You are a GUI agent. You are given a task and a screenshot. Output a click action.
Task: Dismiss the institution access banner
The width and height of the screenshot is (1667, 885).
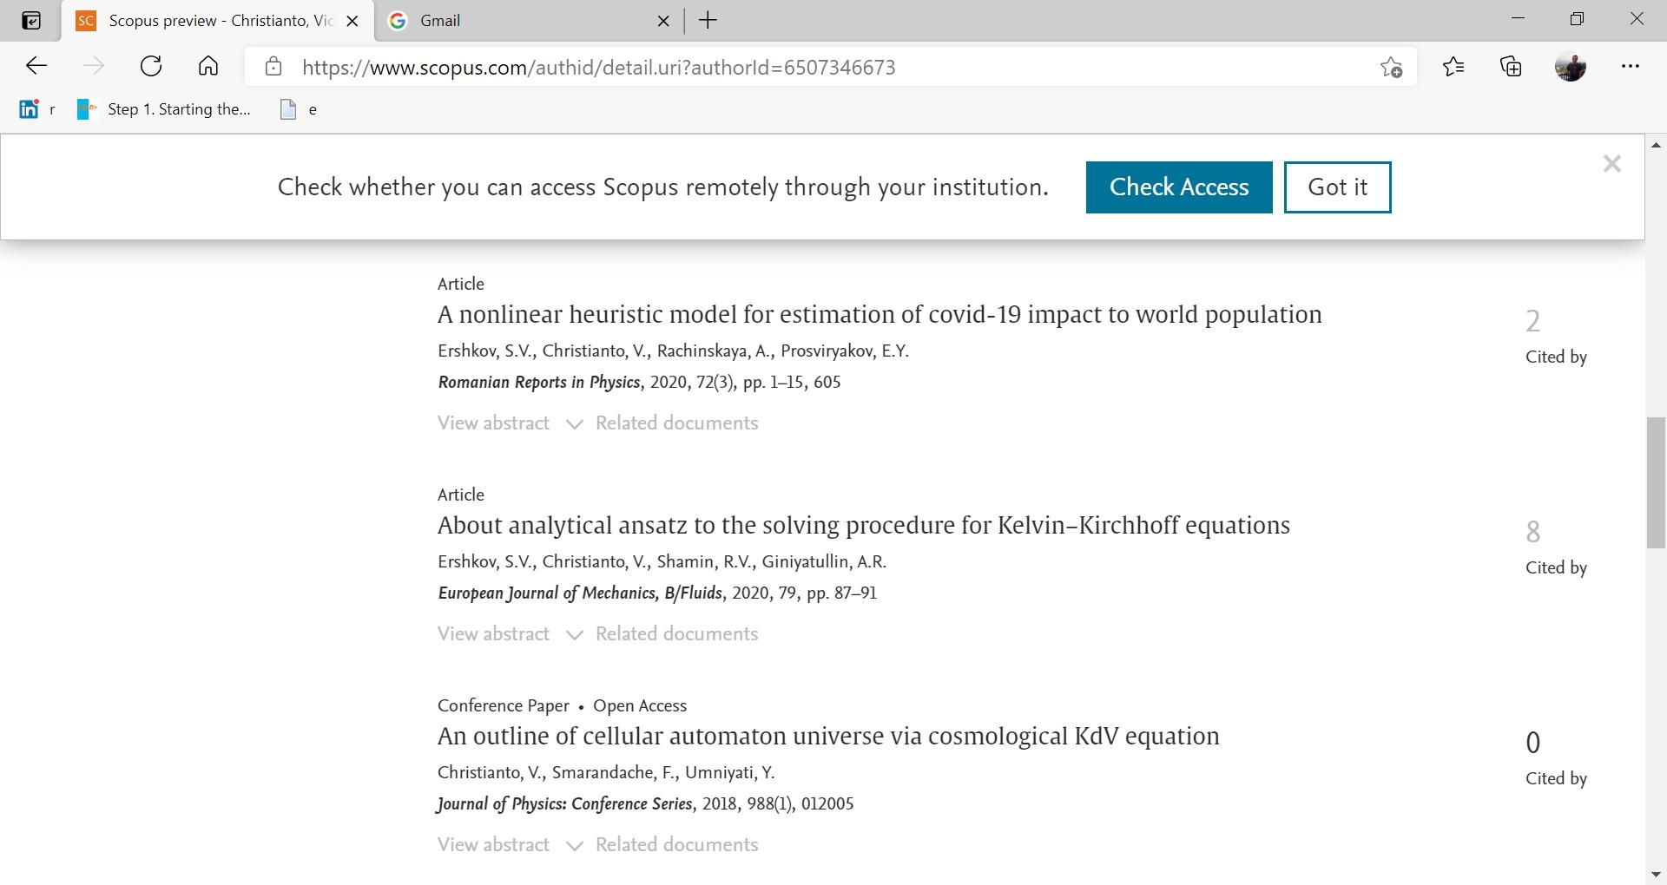coord(1611,164)
